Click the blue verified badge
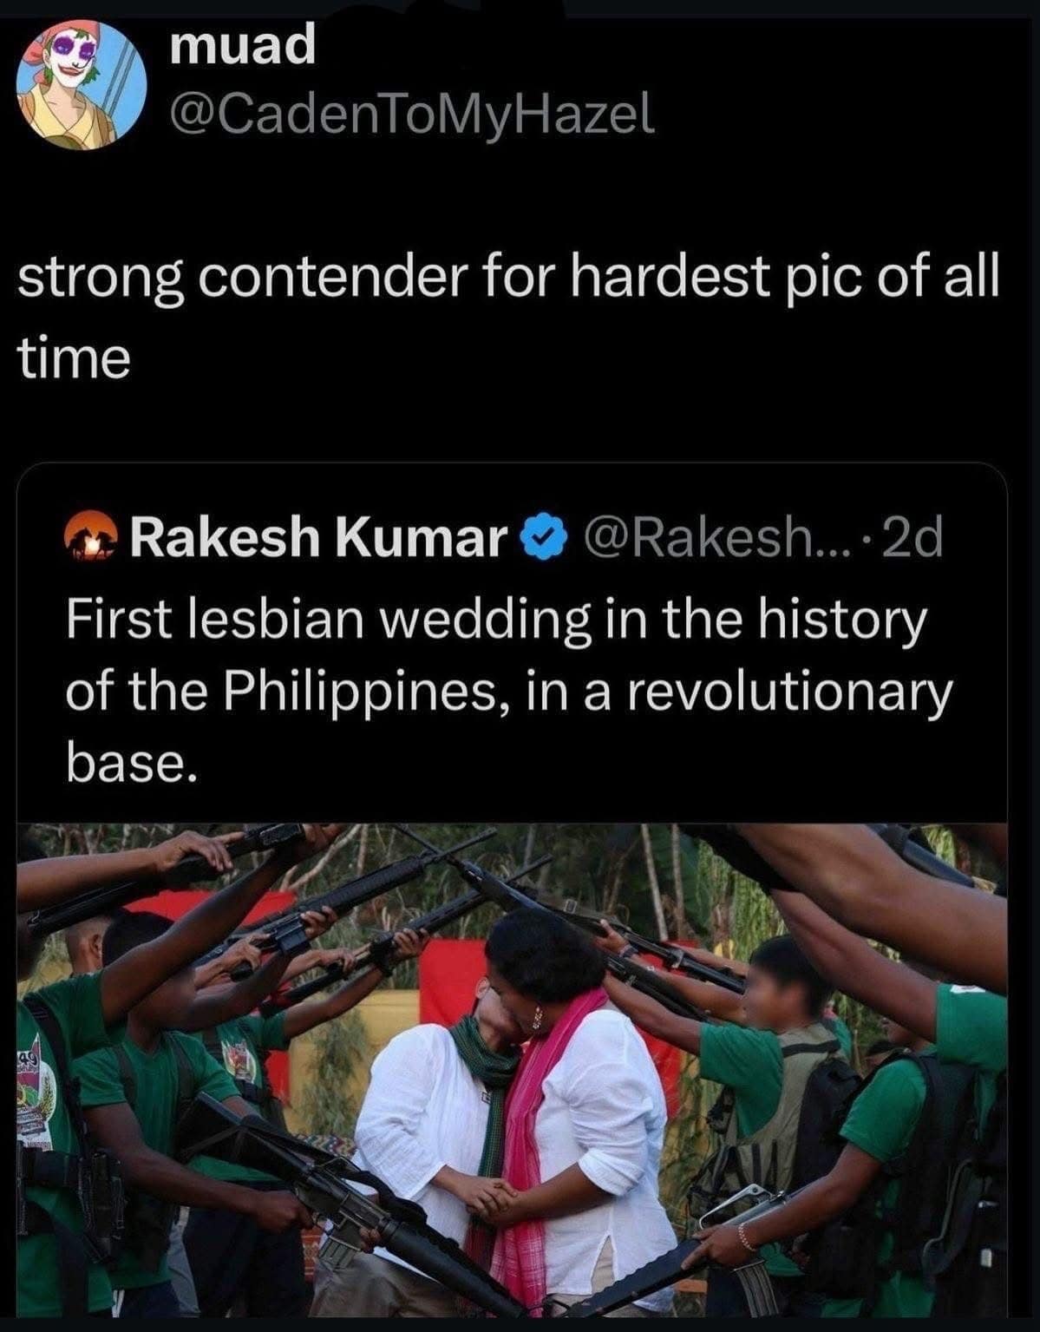Screen dimensions: 1040x1332 click(x=538, y=539)
